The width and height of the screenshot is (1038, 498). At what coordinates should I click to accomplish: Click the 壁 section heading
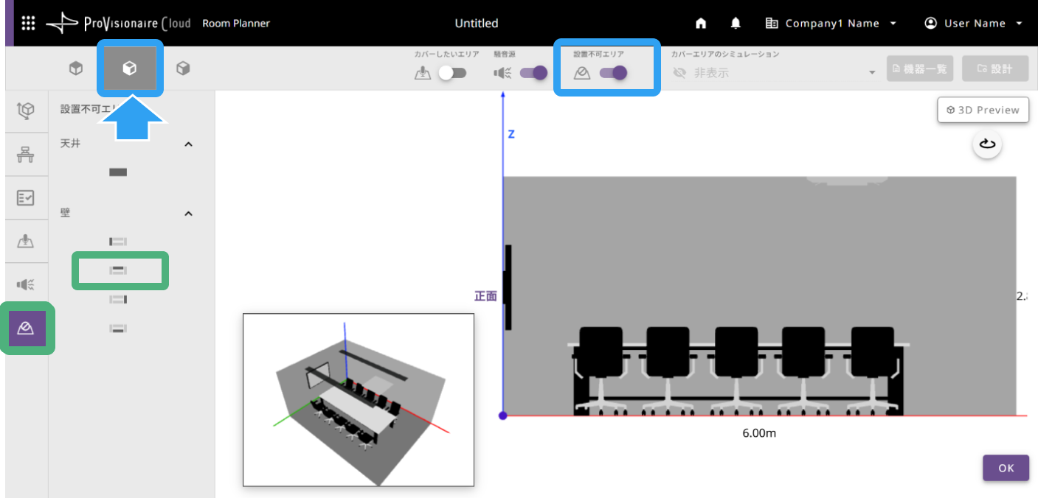point(65,213)
